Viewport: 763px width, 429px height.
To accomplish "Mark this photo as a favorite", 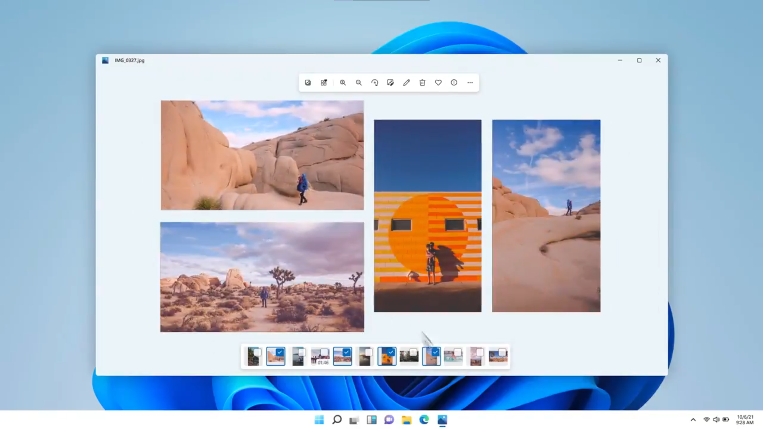I will (x=438, y=83).
